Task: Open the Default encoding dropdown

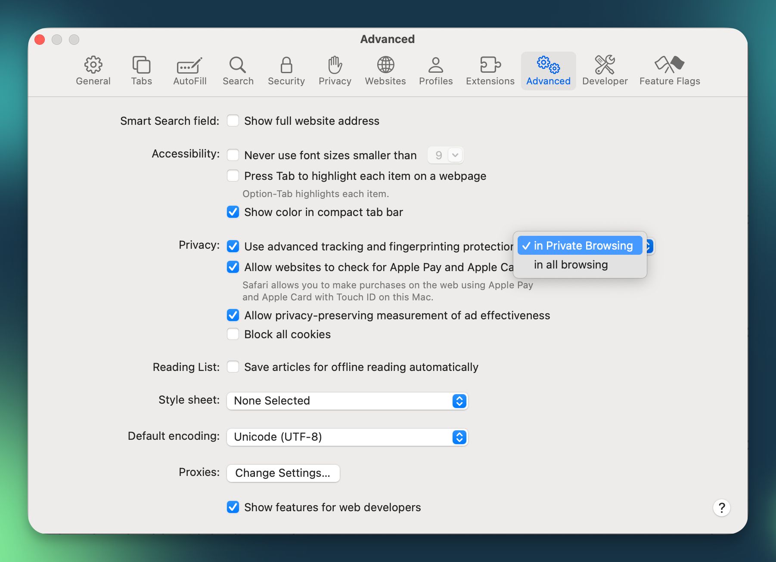Action: (459, 437)
